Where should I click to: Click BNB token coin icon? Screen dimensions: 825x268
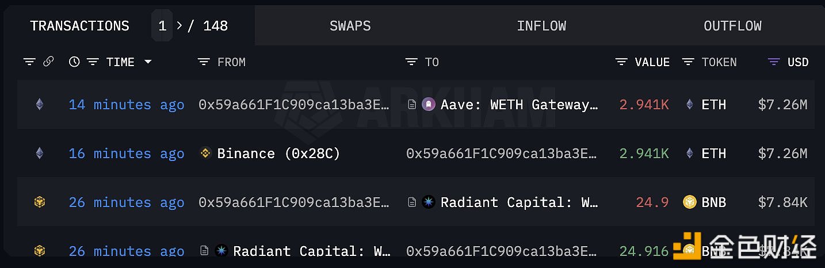pos(689,202)
